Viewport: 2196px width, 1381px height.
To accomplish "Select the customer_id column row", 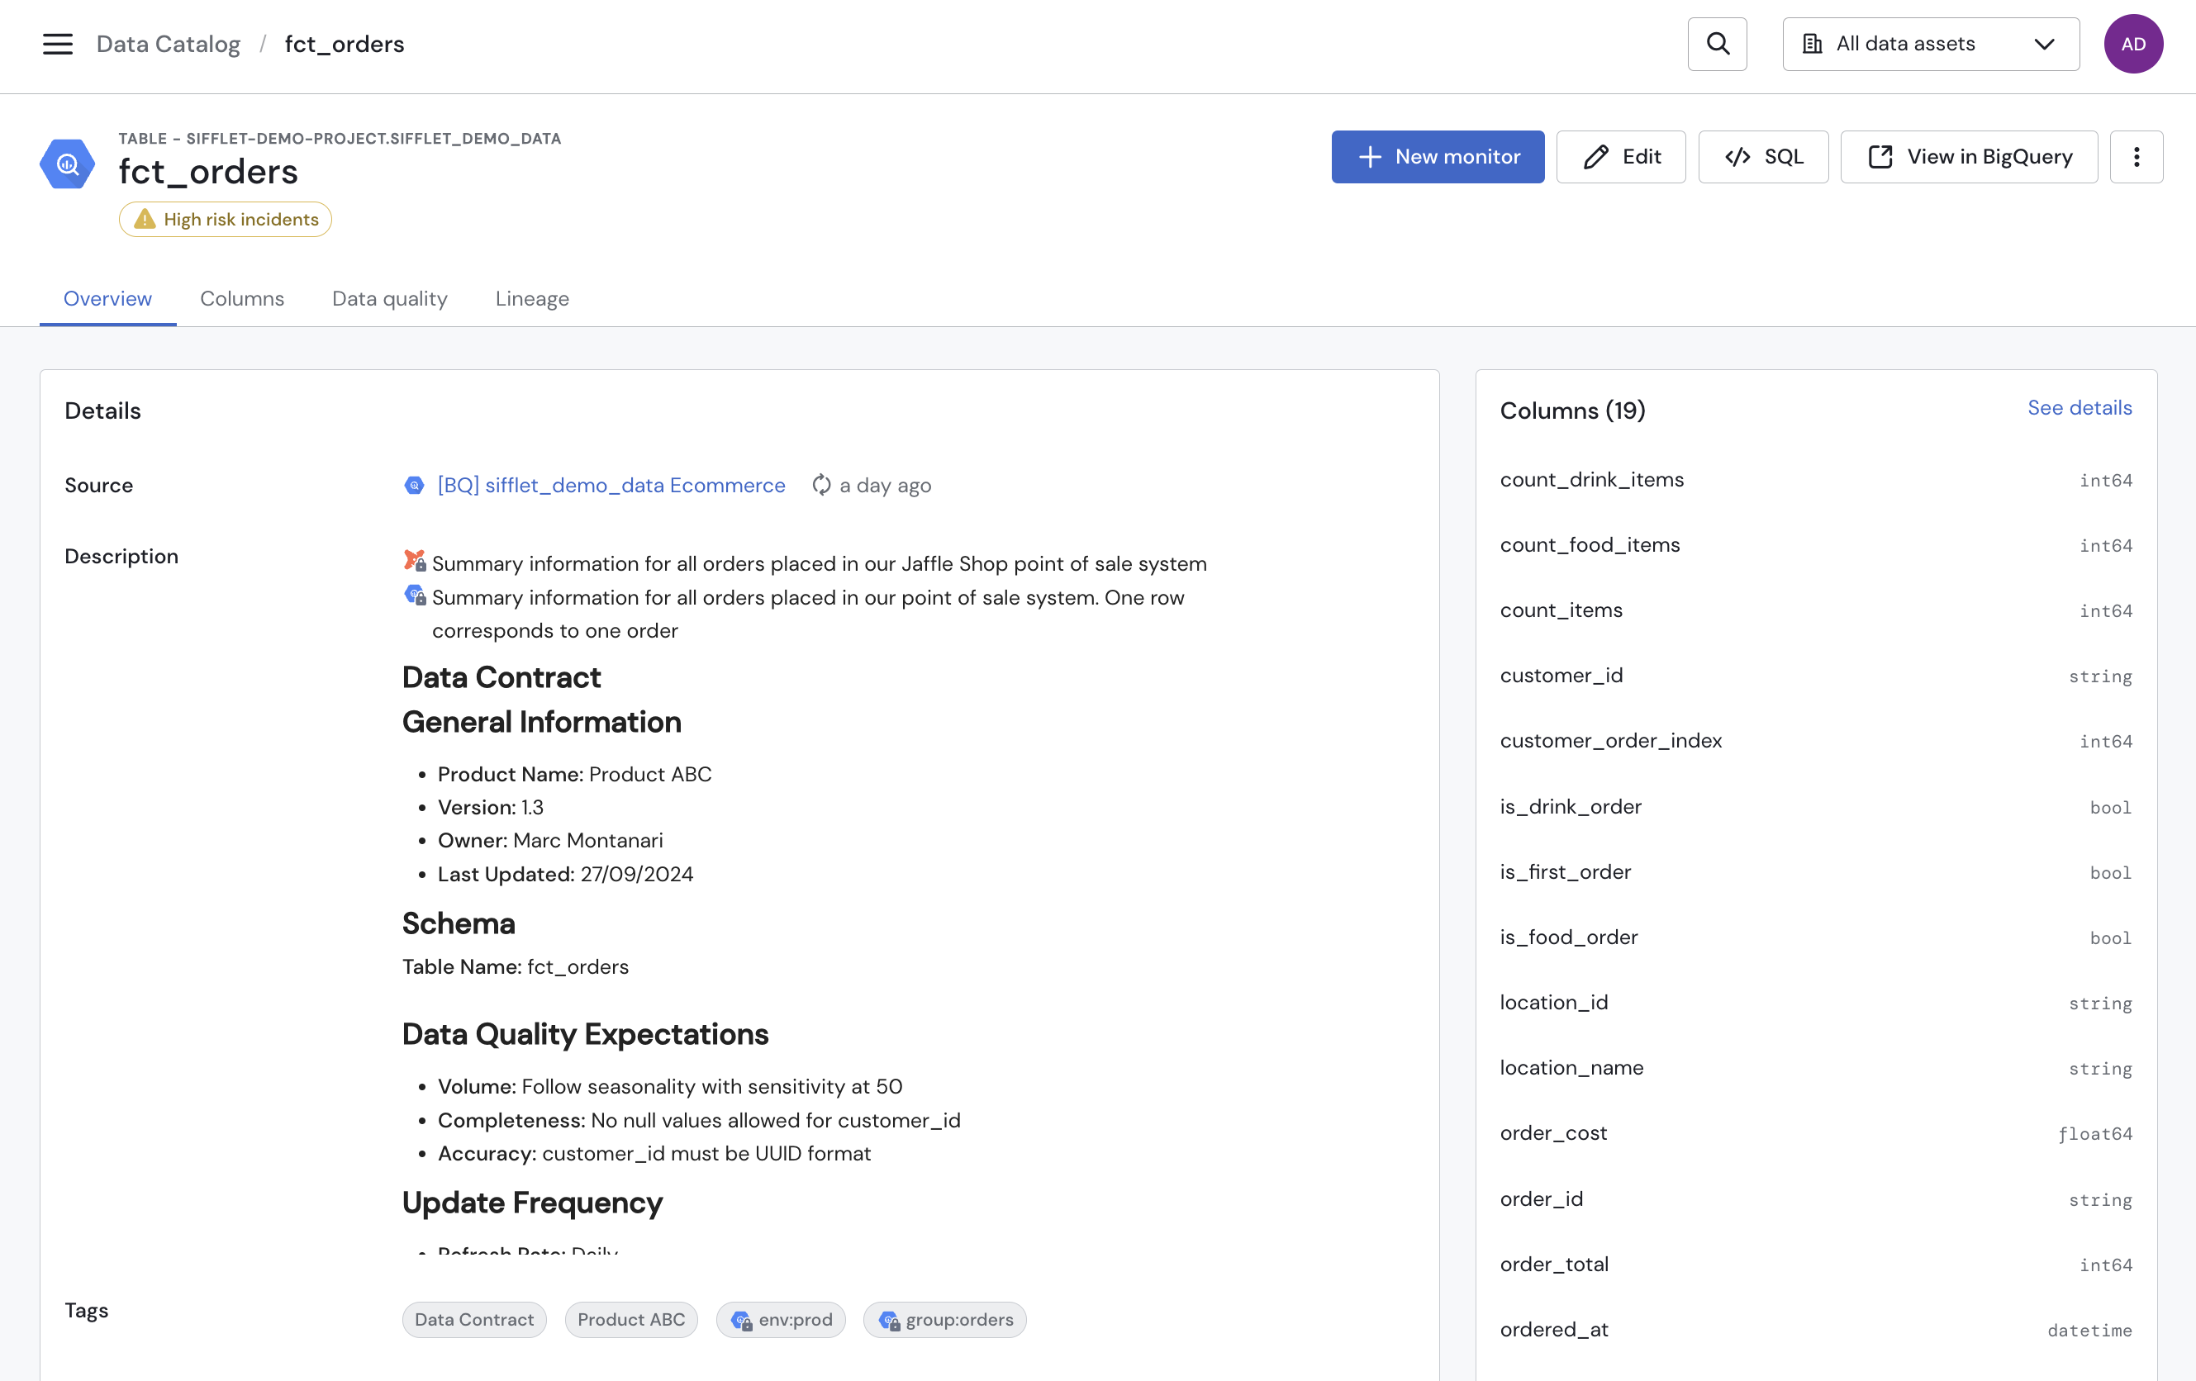I will 1816,676.
